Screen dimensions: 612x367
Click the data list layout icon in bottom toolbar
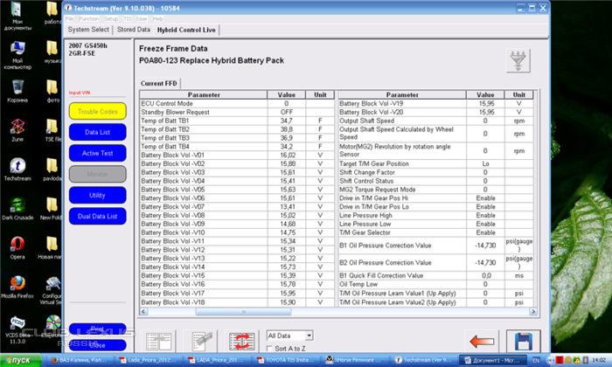coord(160,341)
